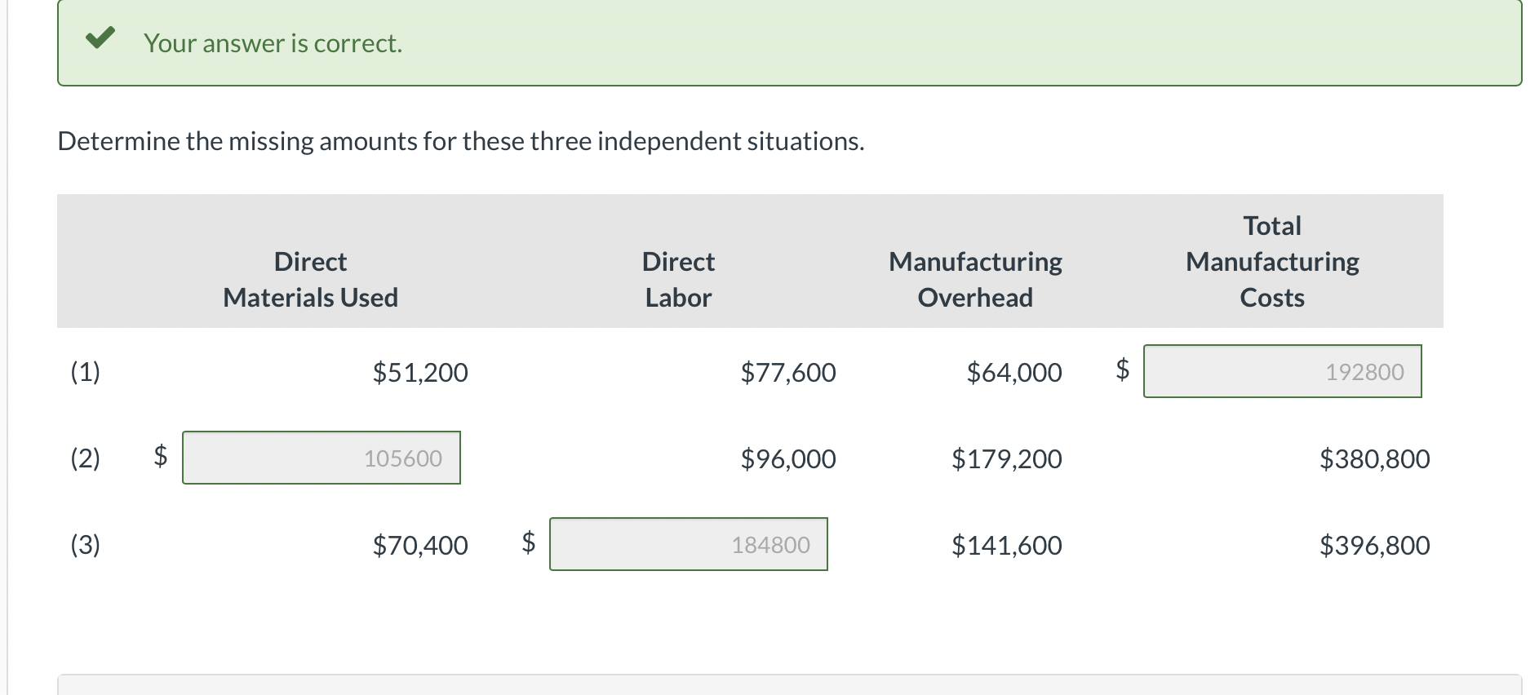
Task: Click the $380,800 total cost value
Action: coord(1375,458)
